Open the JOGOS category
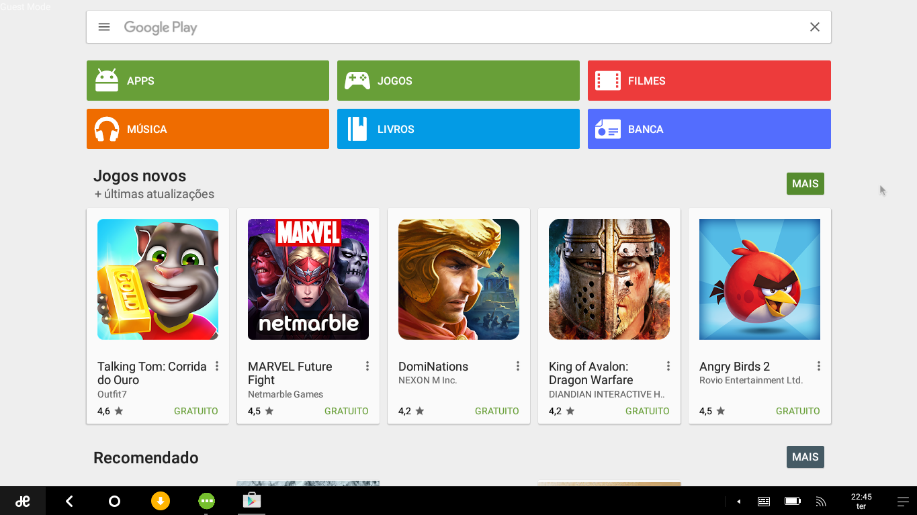Viewport: 917px width, 515px height. click(458, 81)
